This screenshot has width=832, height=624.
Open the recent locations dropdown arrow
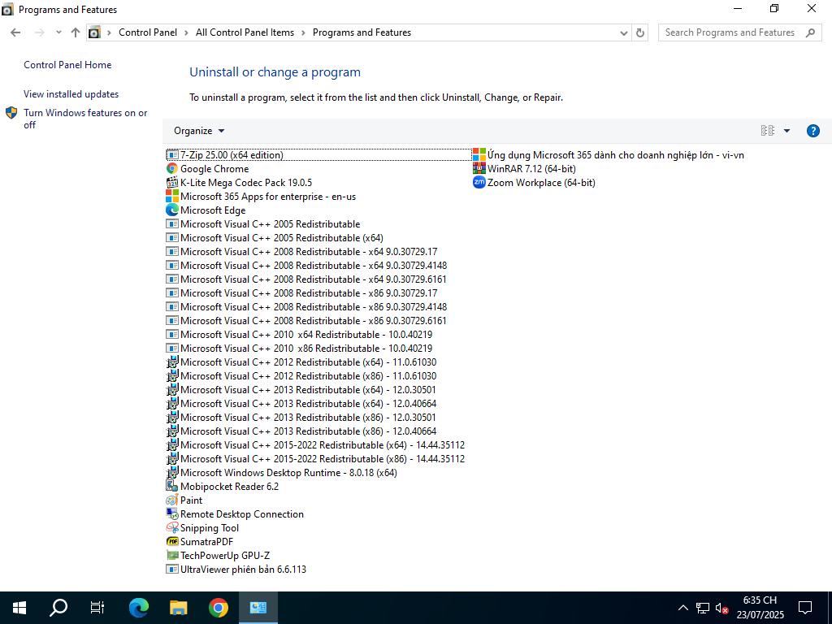(58, 32)
